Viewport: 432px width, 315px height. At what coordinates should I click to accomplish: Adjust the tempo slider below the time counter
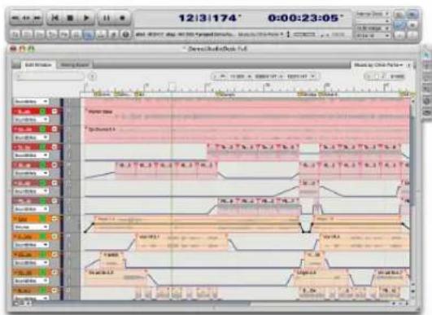coord(304,34)
